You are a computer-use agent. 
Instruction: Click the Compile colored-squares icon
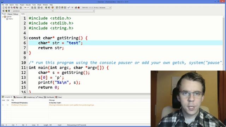click(57, 7)
